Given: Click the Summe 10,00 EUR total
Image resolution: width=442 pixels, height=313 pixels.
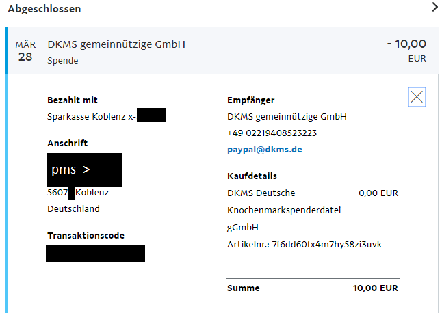Looking at the screenshot, I should click(313, 288).
